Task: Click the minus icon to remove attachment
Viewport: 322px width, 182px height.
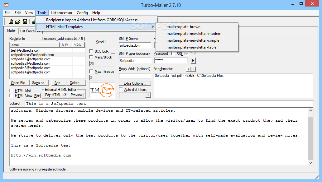Action: (x=193, y=69)
